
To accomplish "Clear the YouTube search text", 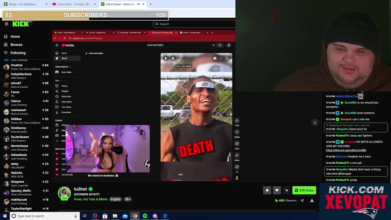I will [x=214, y=45].
